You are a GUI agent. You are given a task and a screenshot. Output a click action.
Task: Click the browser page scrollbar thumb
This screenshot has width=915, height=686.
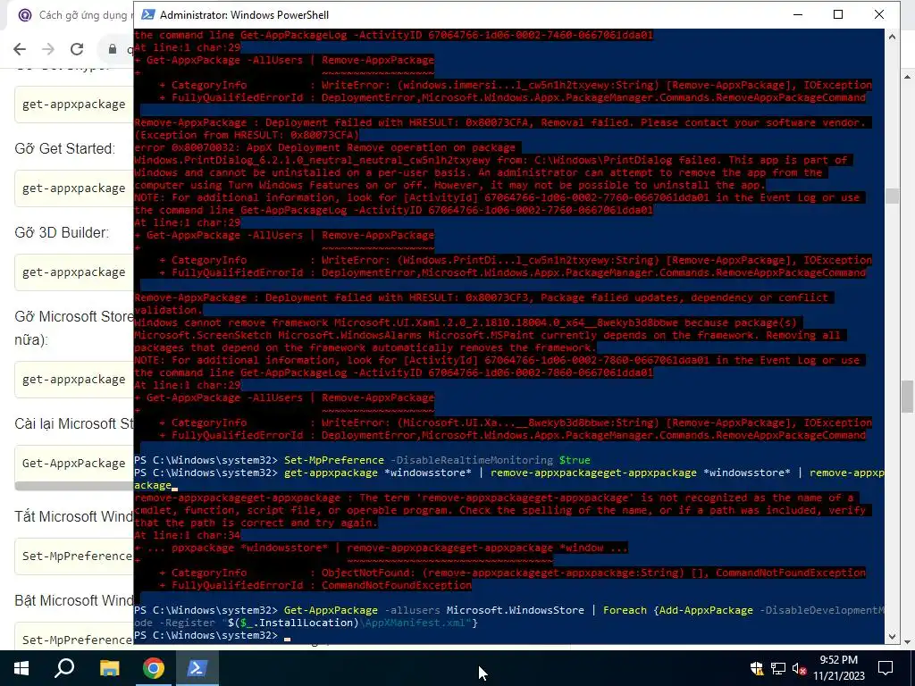[x=907, y=396]
